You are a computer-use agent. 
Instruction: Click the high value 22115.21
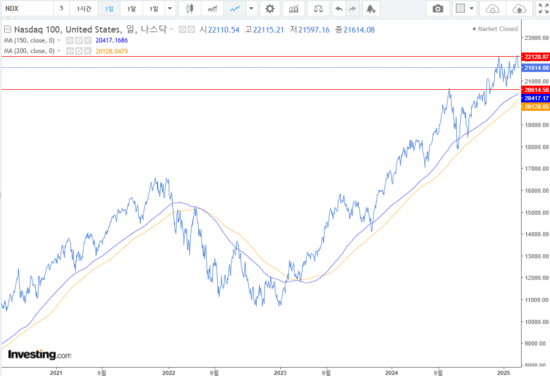(268, 30)
